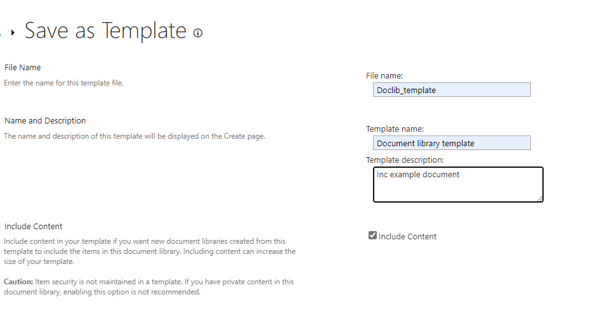The image size is (602, 321).
Task: Click the partial breadcrumb link at left edge
Action: (x=1, y=32)
